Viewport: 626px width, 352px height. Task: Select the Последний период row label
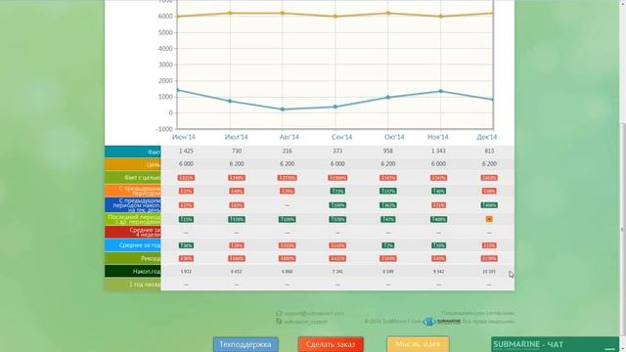point(133,219)
